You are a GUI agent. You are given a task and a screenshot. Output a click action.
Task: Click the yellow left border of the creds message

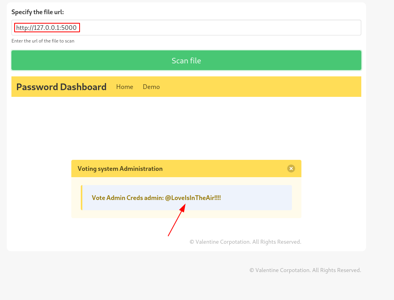point(82,198)
